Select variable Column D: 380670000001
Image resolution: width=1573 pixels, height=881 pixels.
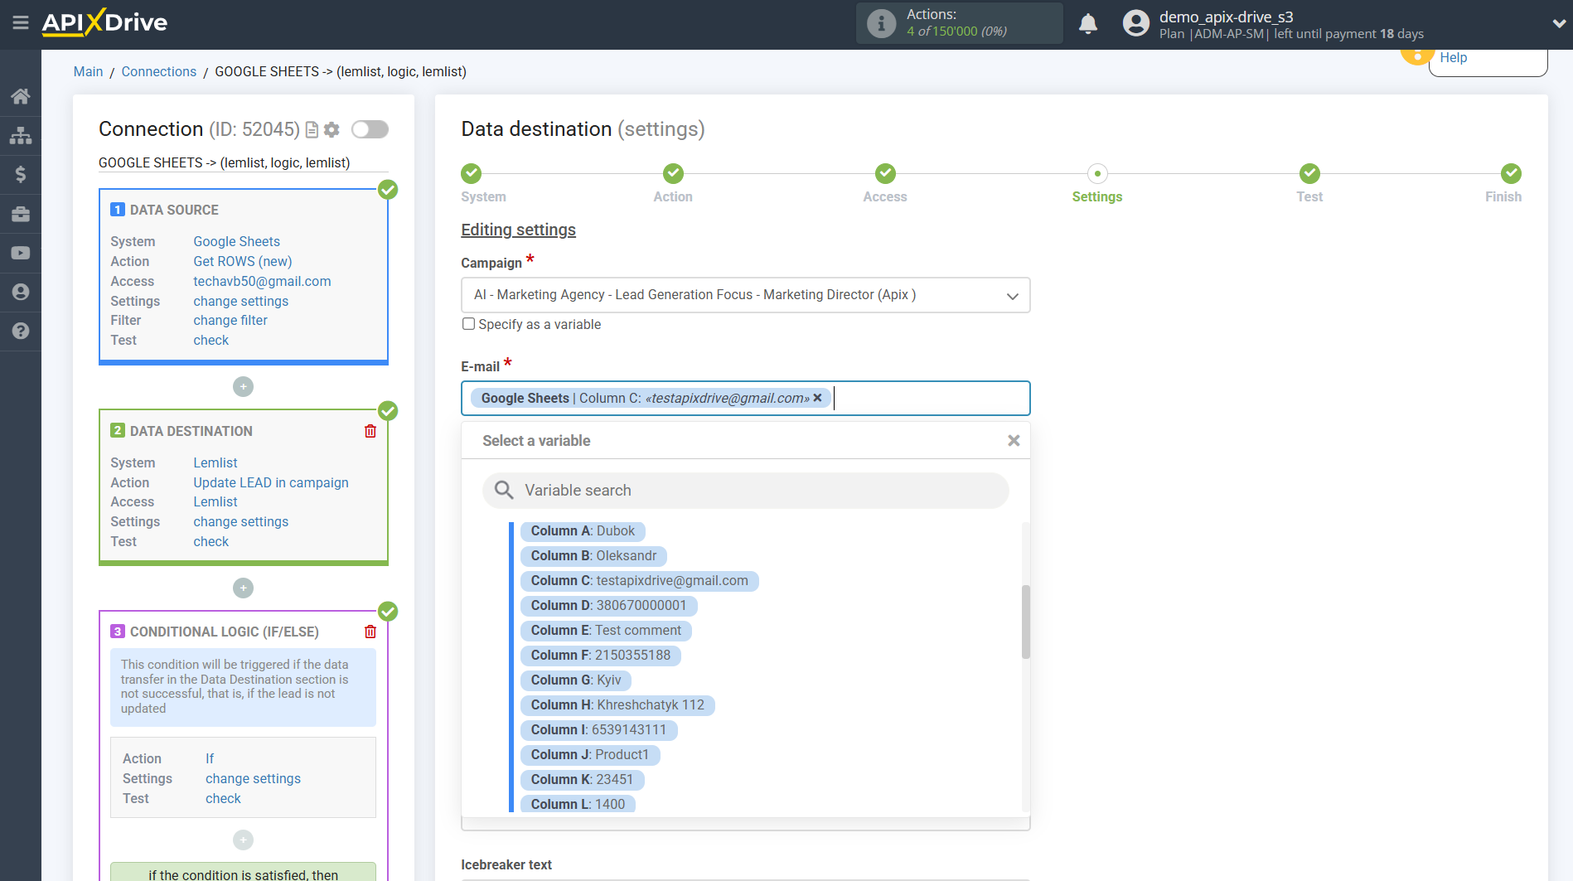point(608,605)
